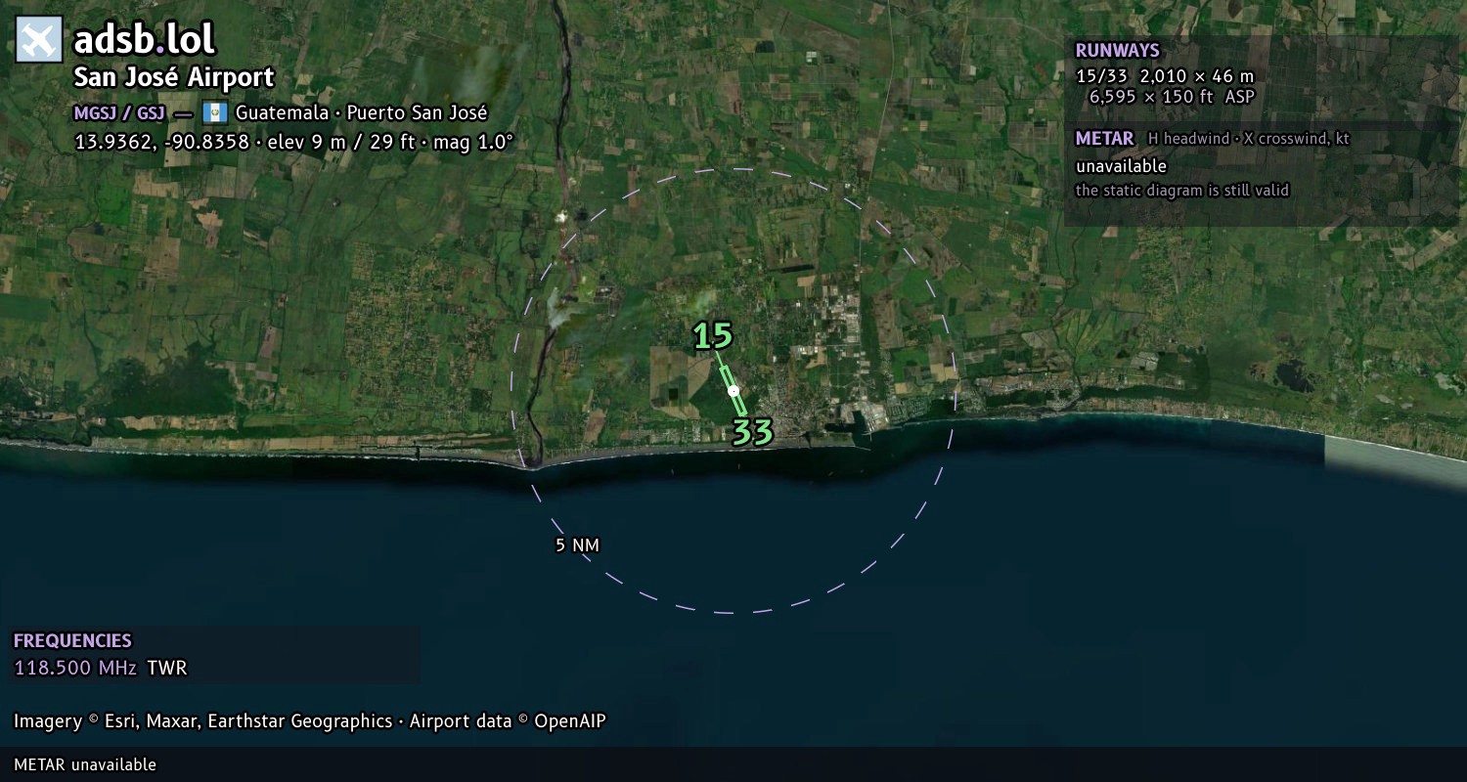Click the coordinates 13.9362, -90.8358 text

pos(161,142)
